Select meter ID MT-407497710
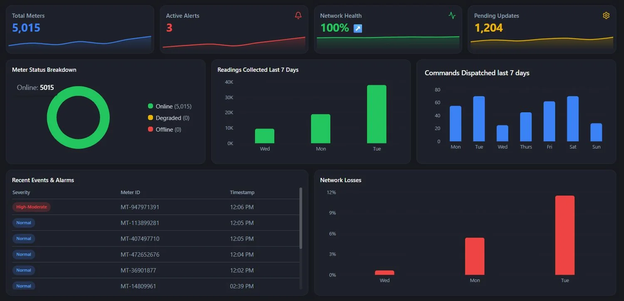This screenshot has width=624, height=301. (140, 239)
